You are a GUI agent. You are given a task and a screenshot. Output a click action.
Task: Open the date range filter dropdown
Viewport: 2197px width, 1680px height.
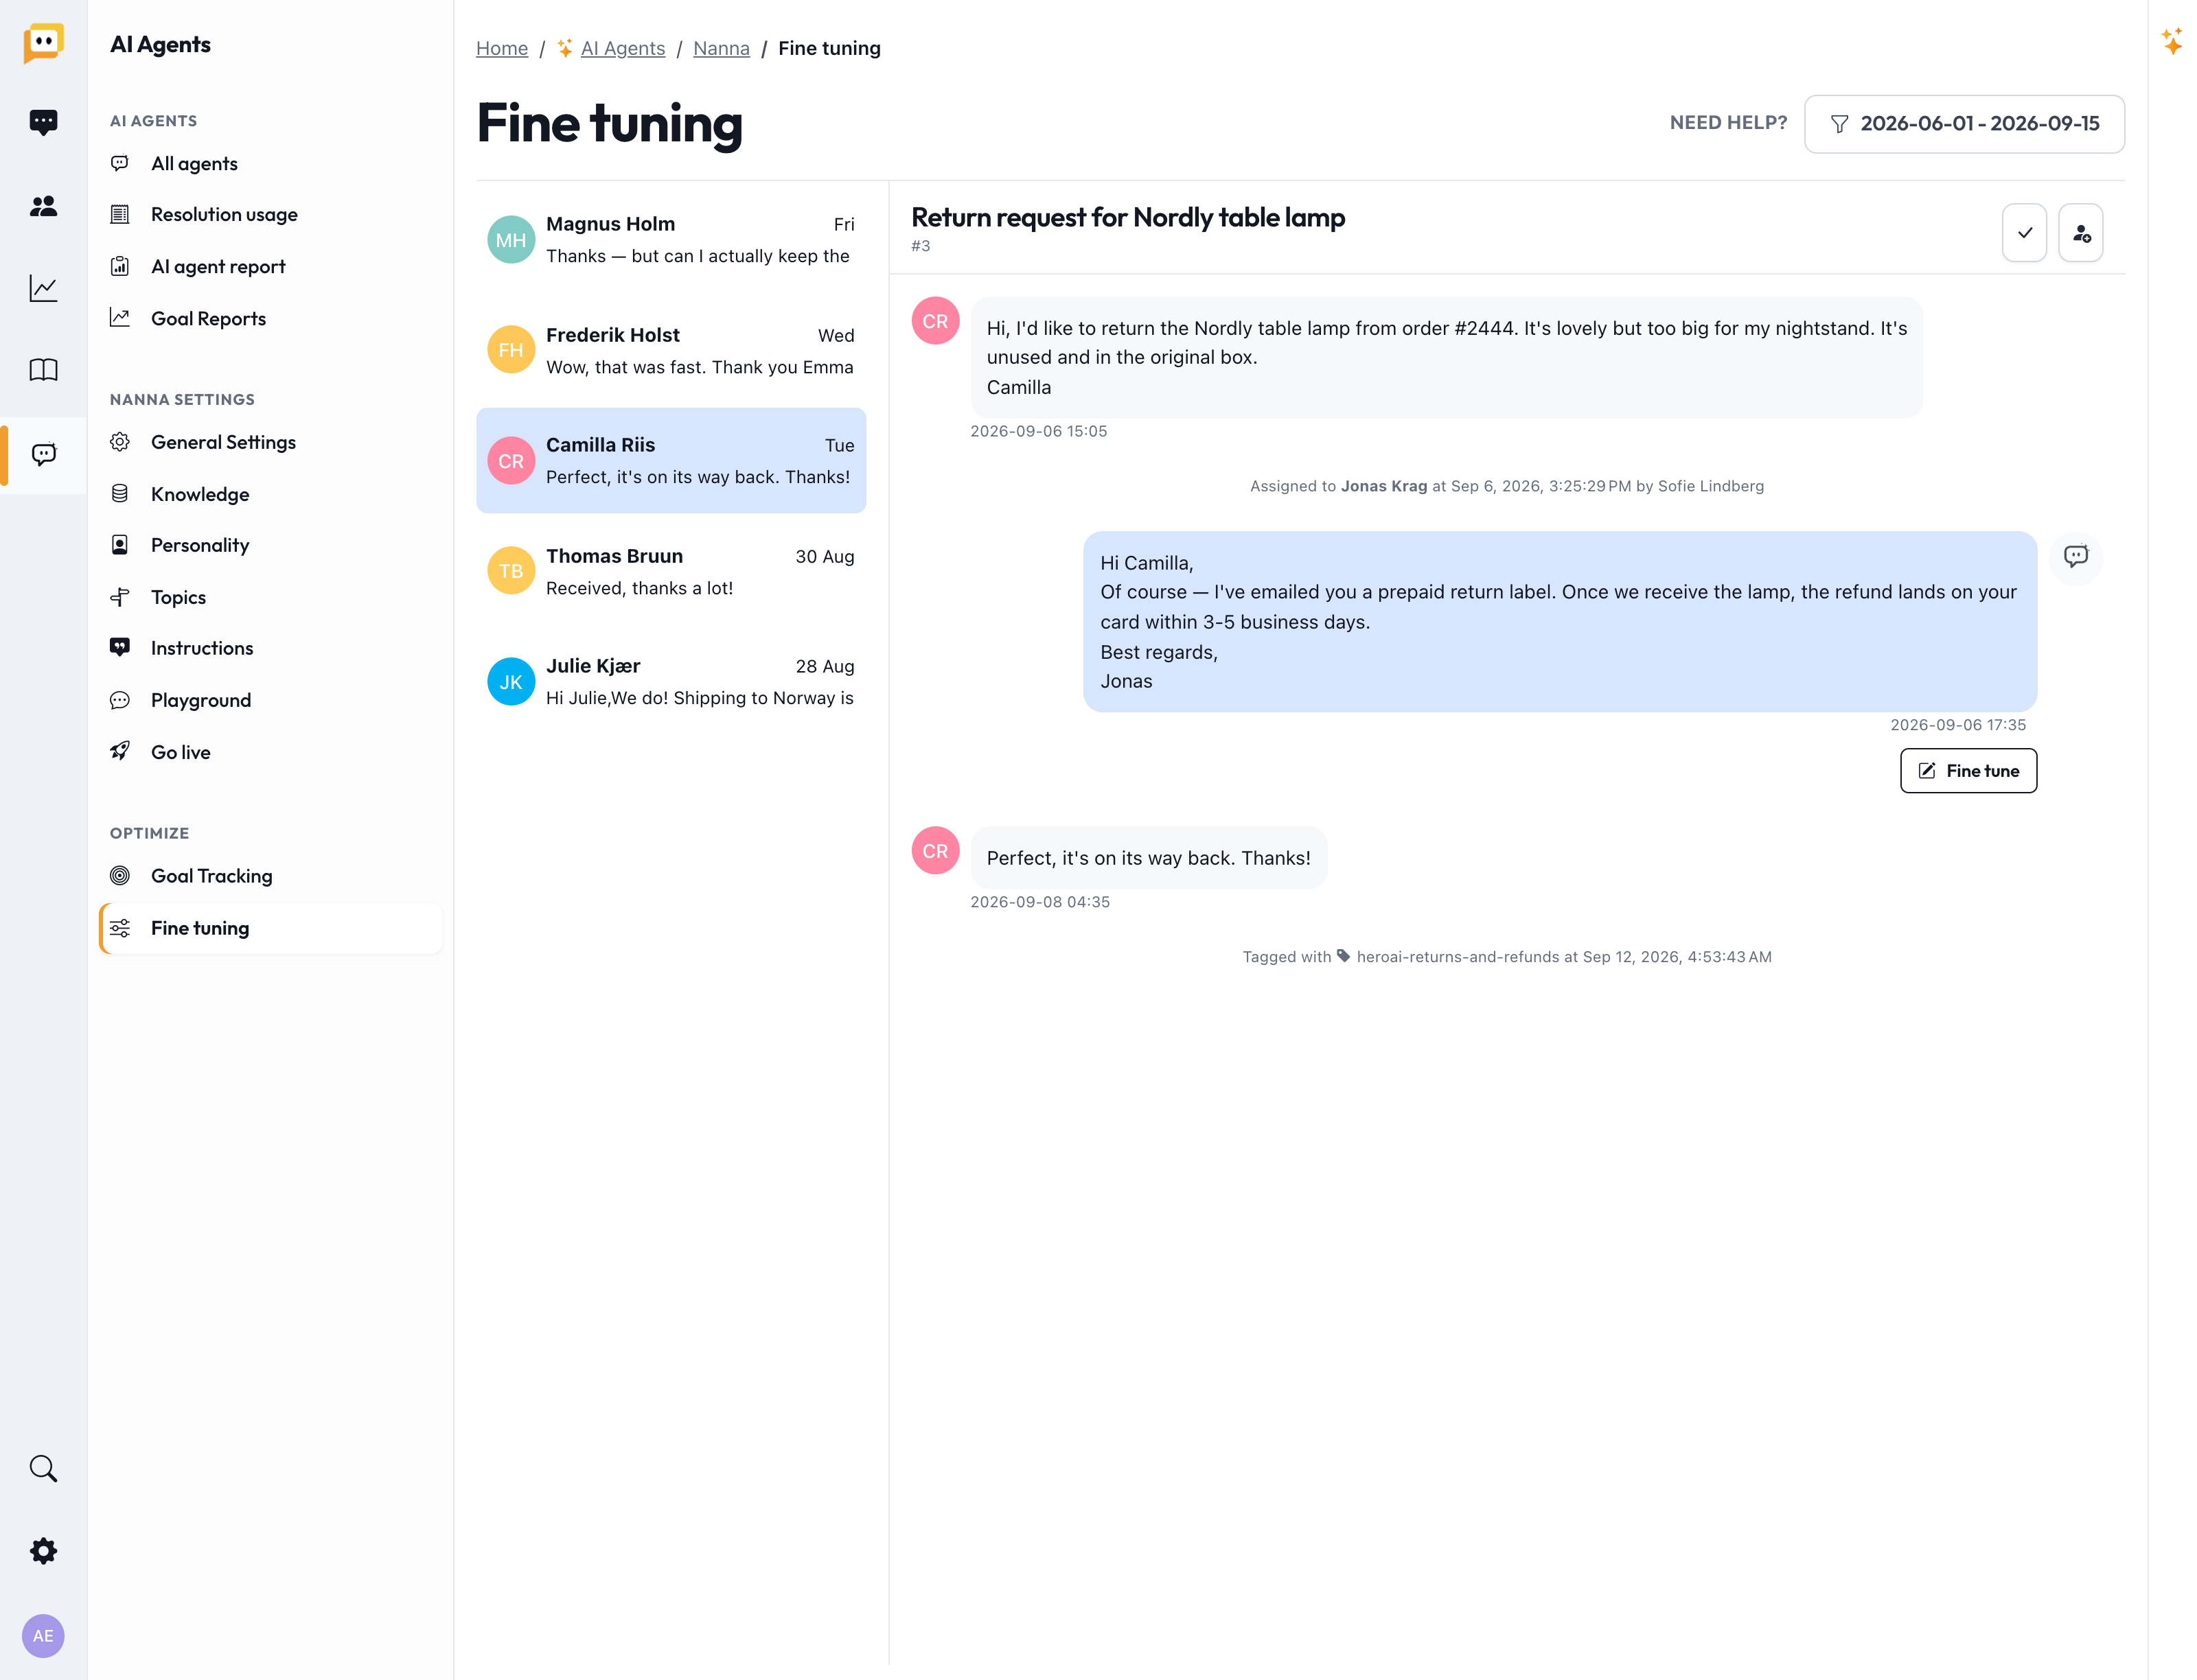(x=1964, y=124)
